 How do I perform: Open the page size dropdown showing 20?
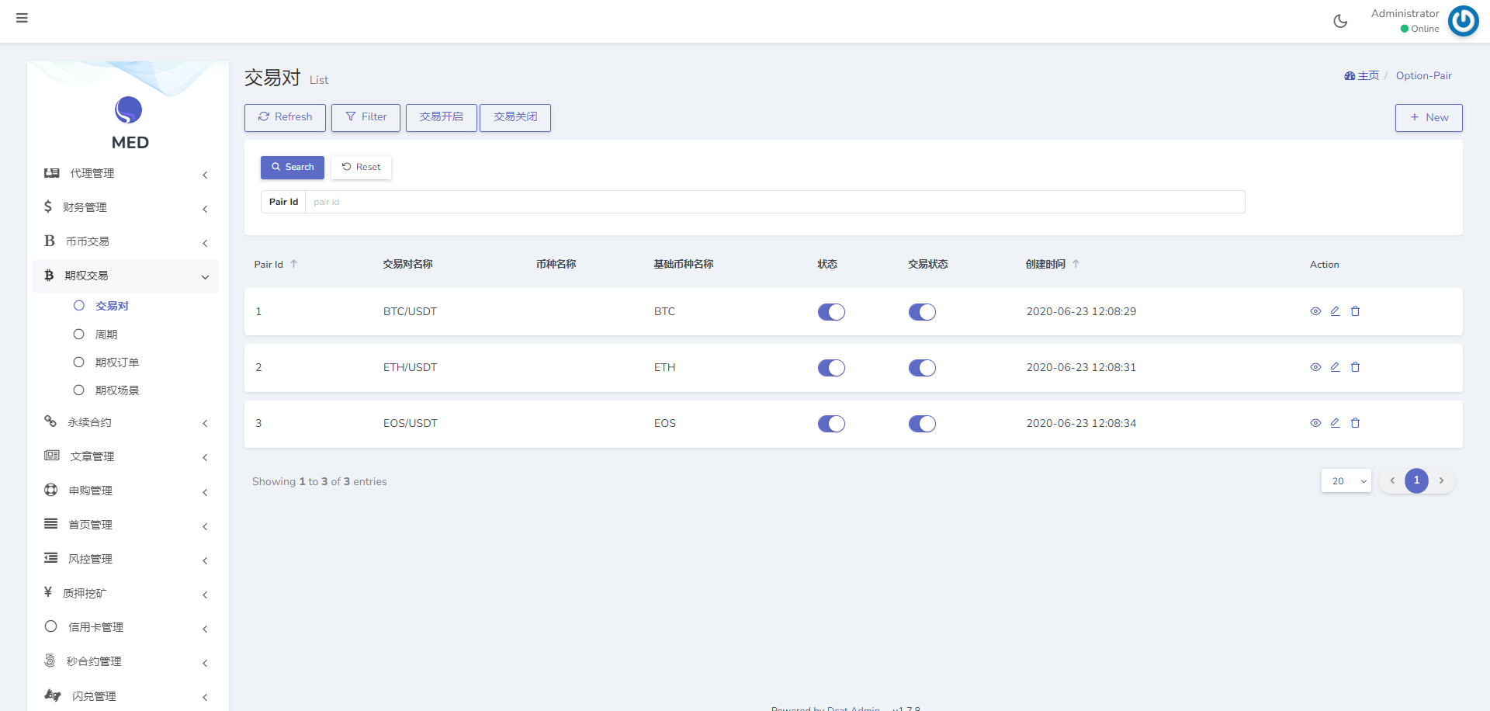tap(1346, 481)
